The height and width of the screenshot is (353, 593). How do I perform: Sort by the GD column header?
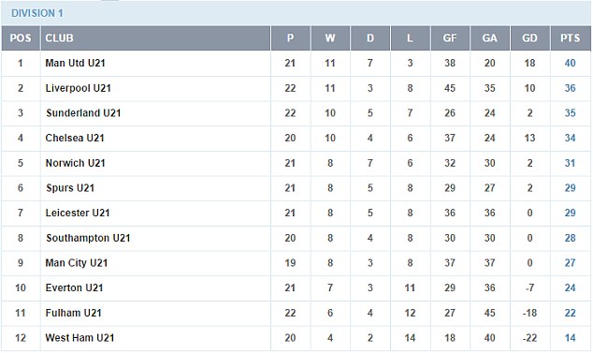(529, 38)
